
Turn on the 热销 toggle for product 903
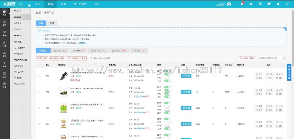point(168,78)
